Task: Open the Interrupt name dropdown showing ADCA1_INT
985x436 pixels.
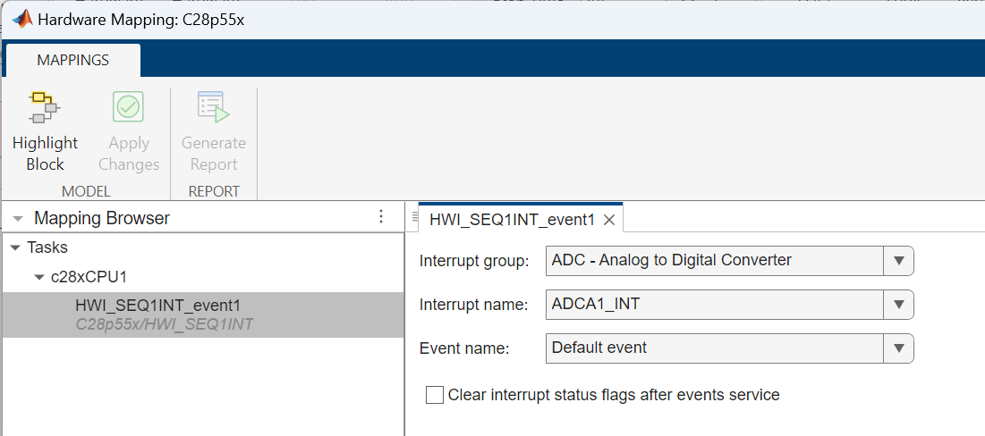Action: coord(898,305)
